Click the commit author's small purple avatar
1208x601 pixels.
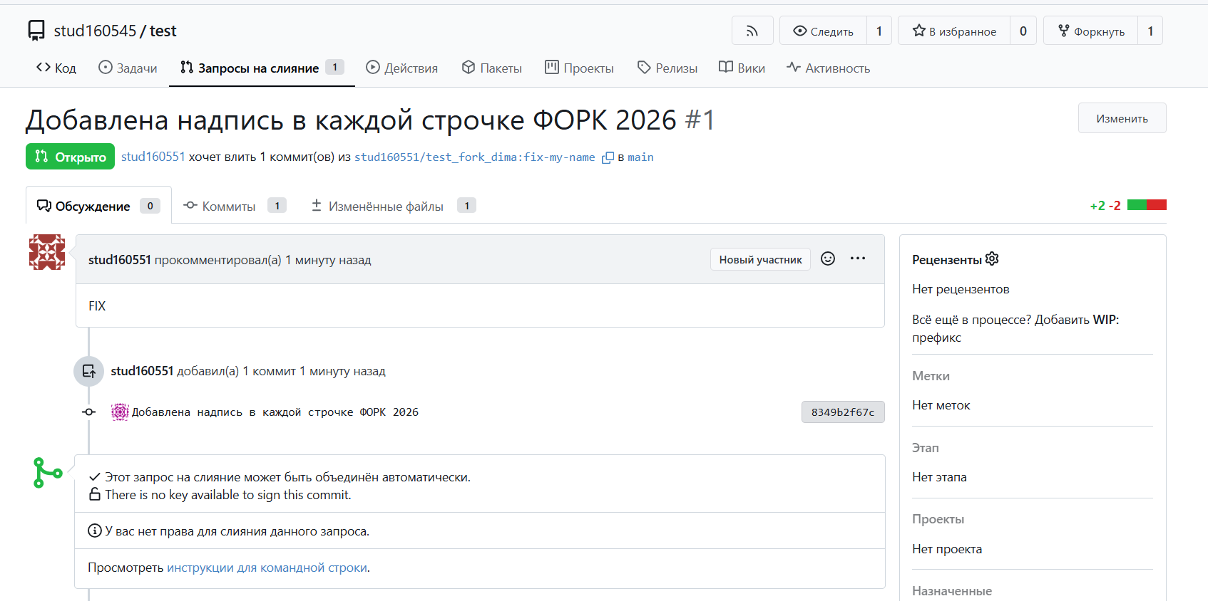click(120, 412)
